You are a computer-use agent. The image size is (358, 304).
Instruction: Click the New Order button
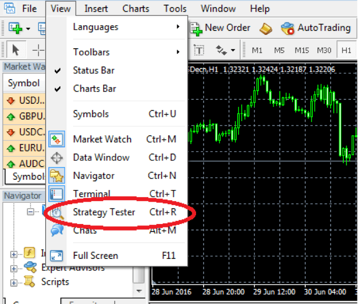point(220,28)
